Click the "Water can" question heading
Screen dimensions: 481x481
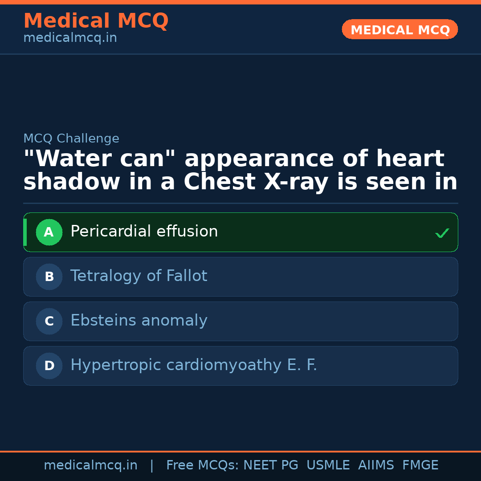point(240,171)
